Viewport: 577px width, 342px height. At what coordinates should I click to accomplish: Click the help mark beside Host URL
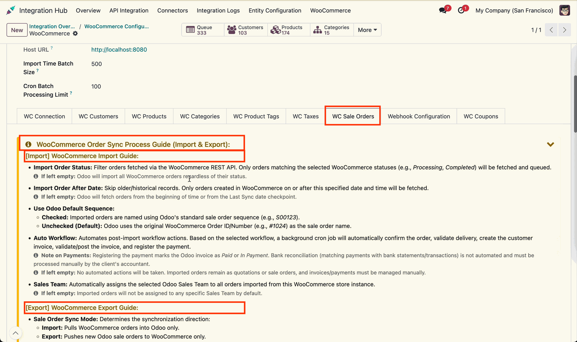click(52, 48)
